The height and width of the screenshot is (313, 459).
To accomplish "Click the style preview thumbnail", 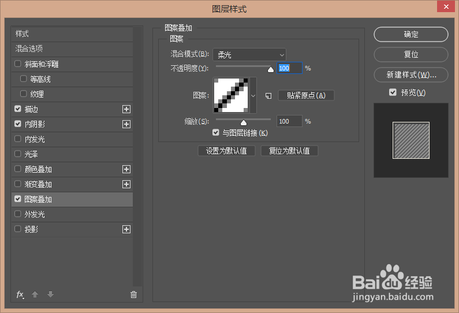I will pos(411,140).
